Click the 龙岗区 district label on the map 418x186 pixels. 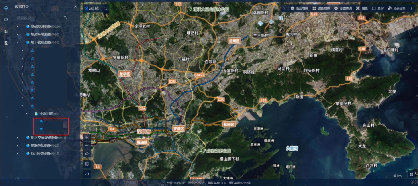click(234, 41)
